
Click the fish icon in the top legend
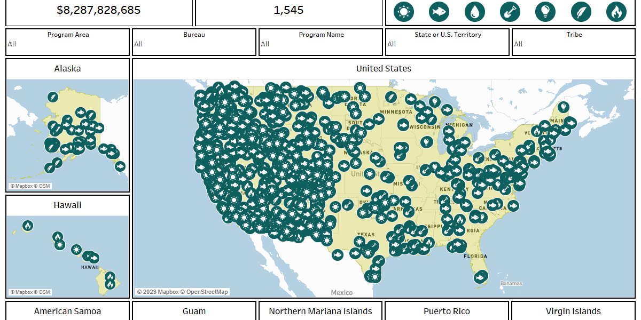439,11
